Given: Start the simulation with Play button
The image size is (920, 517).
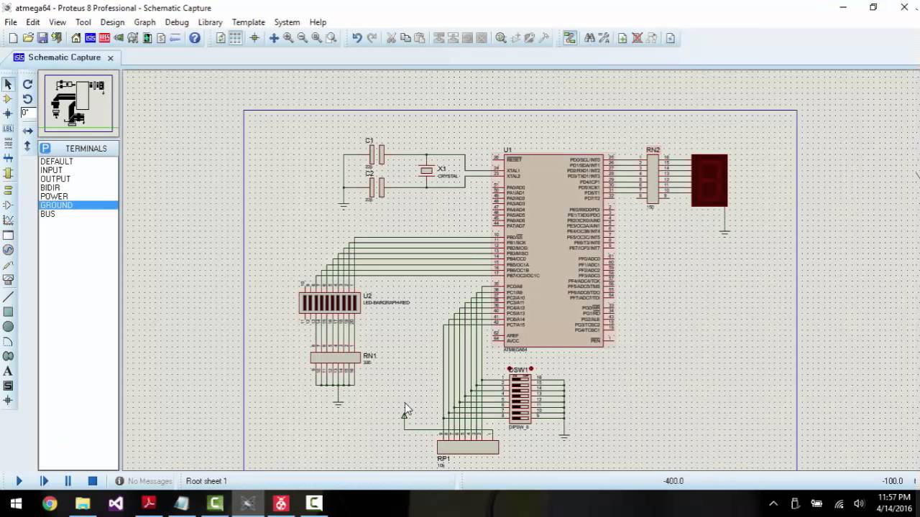Looking at the screenshot, I should 19,481.
